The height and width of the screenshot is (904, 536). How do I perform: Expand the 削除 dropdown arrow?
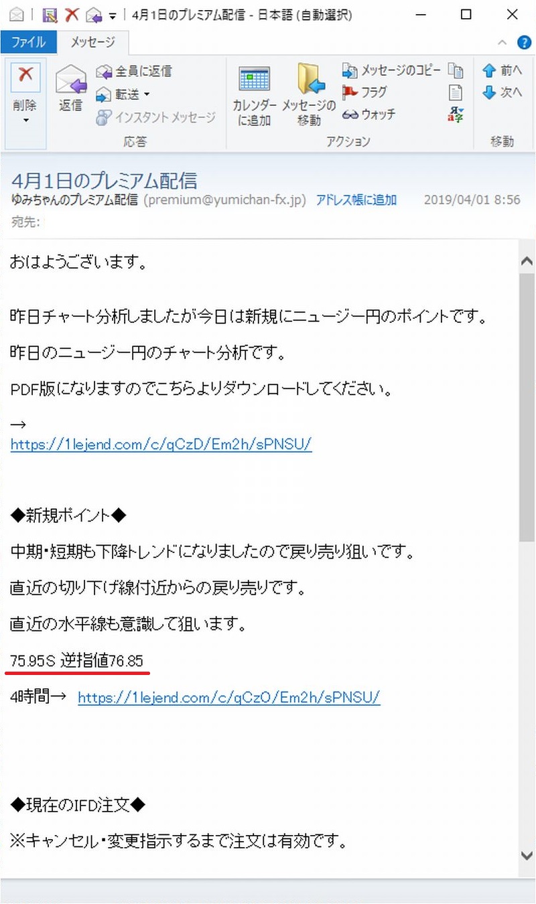[x=25, y=121]
